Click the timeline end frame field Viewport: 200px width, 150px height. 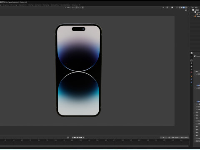(184, 137)
